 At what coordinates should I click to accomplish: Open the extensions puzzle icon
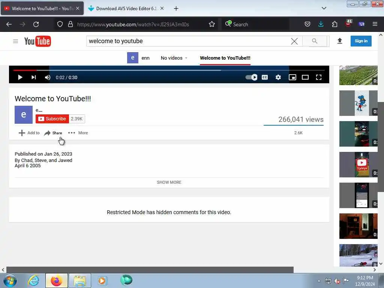pos(334,24)
